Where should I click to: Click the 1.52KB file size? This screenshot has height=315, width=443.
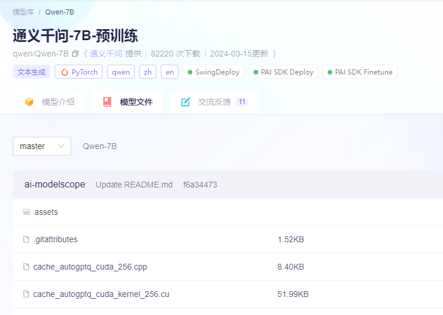[x=291, y=239]
